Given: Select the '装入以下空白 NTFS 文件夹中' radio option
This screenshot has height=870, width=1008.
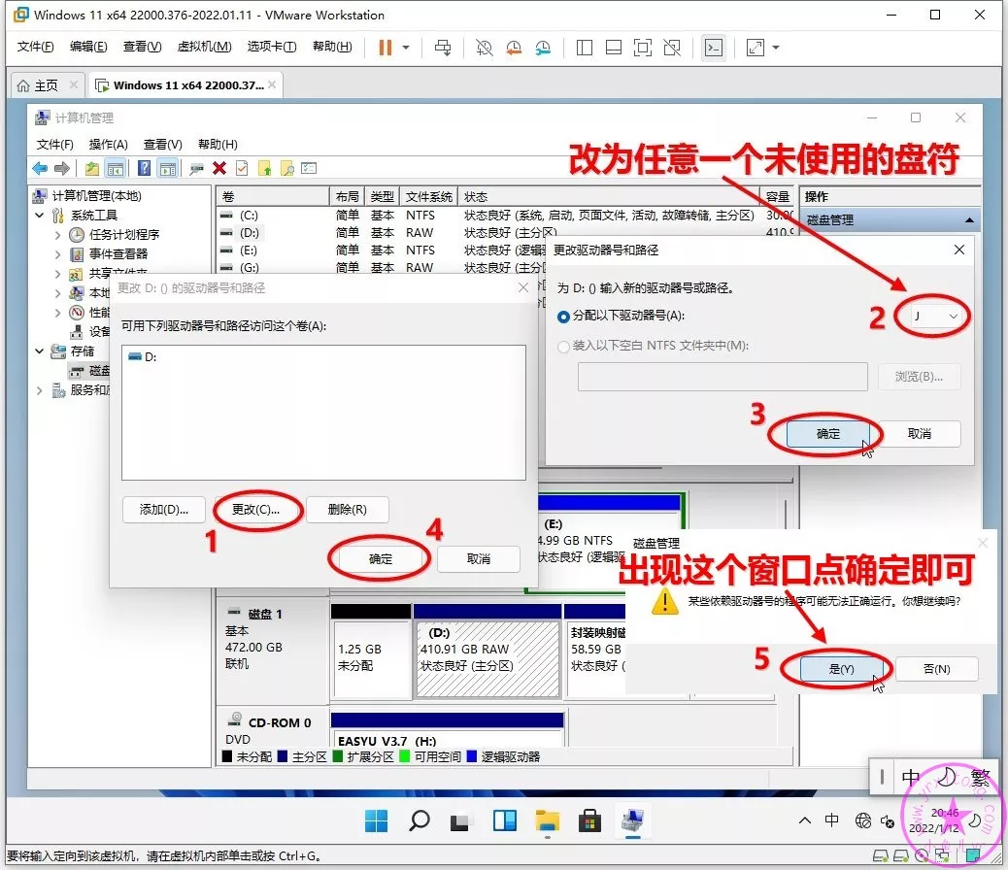Looking at the screenshot, I should point(564,346).
